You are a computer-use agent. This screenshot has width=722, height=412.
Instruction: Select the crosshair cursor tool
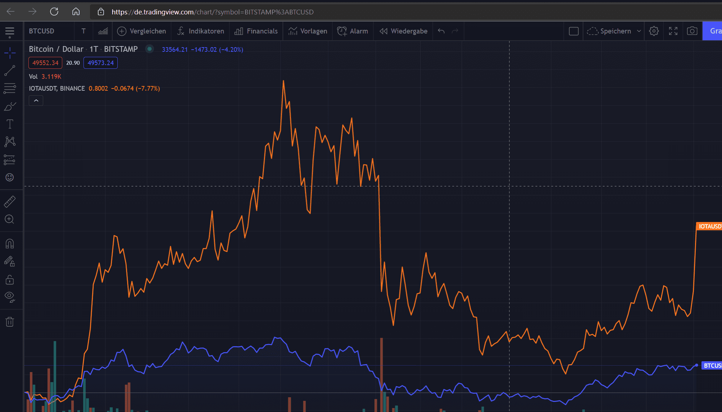click(x=10, y=53)
